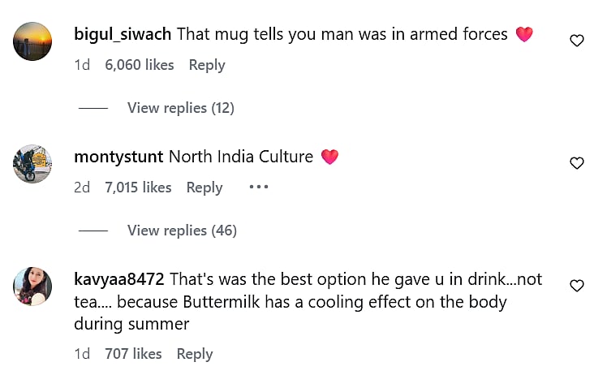
Task: Open bigul_siwach's sunset profile picture
Action: [32, 41]
